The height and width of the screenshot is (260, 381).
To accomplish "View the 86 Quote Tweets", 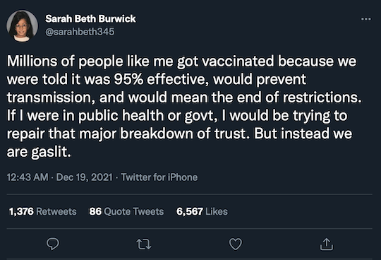I will coord(126,211).
